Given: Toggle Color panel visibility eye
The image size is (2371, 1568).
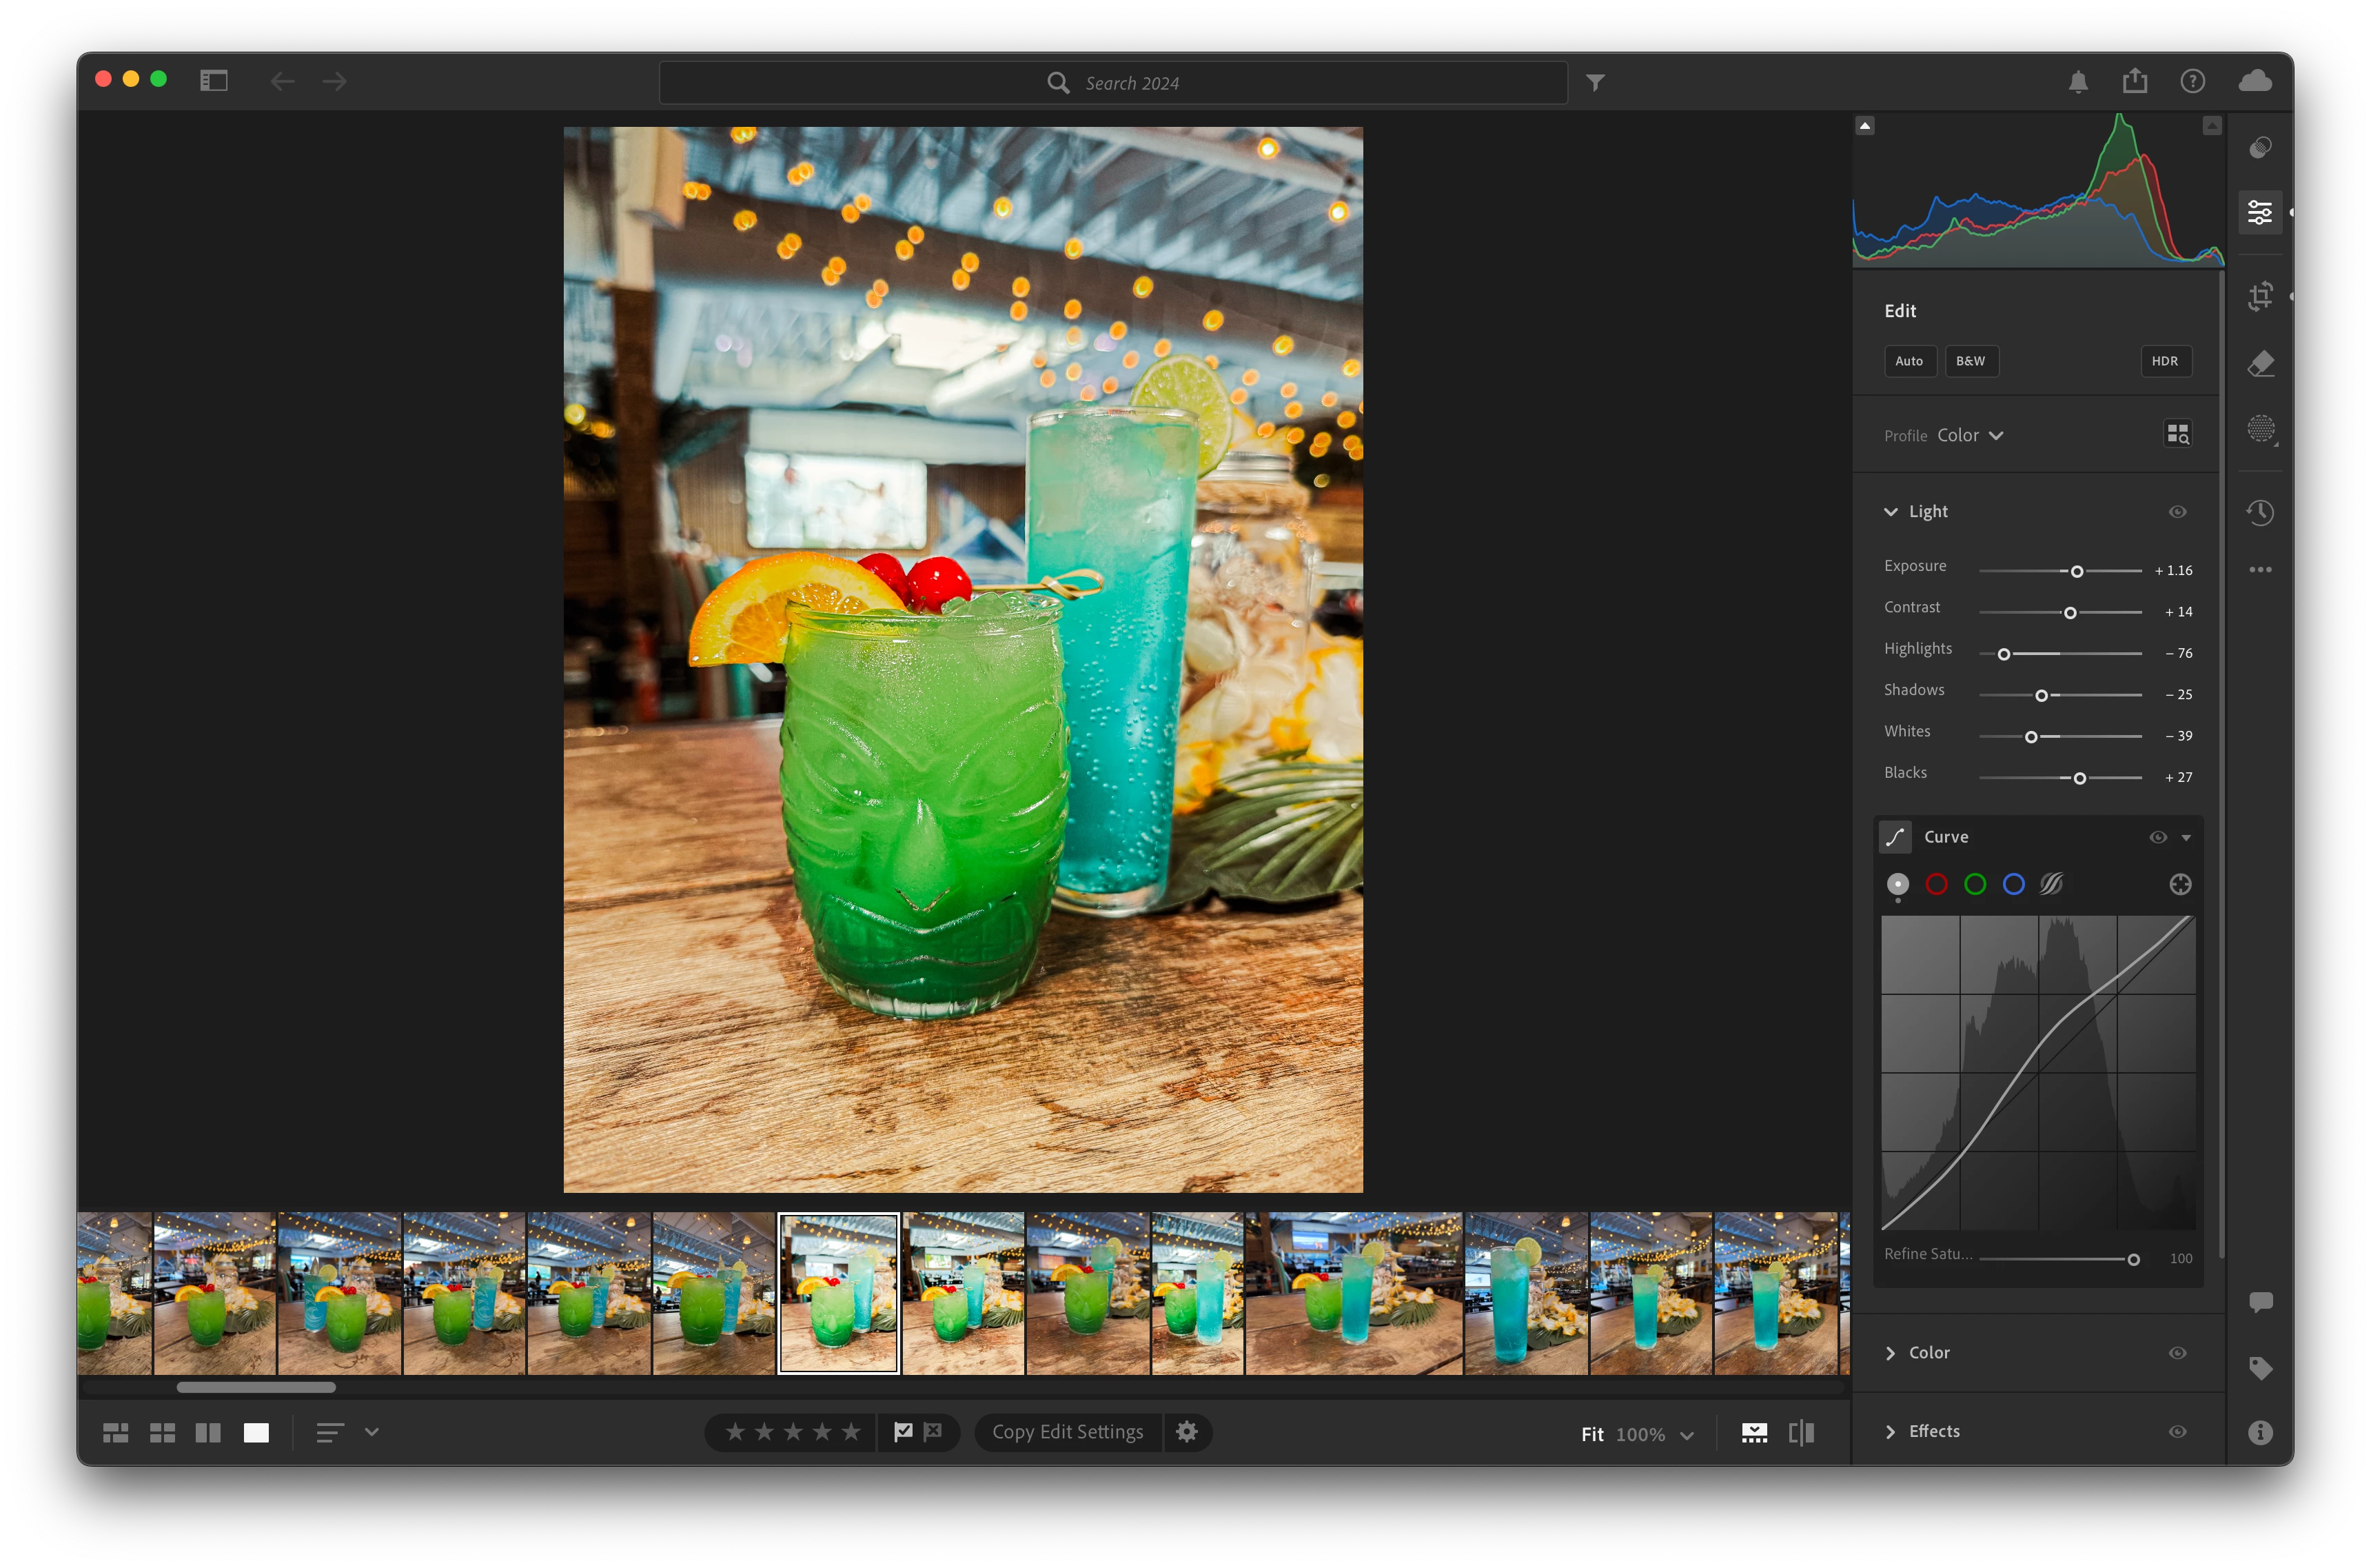Looking at the screenshot, I should click(2177, 1353).
